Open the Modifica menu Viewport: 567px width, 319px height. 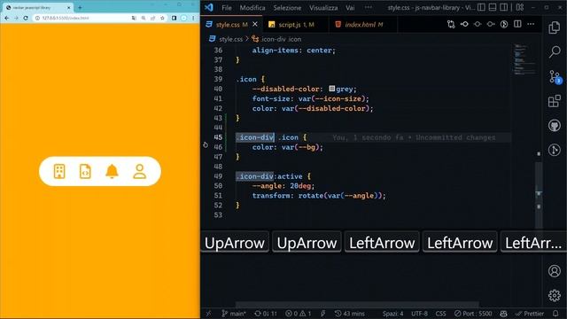252,8
